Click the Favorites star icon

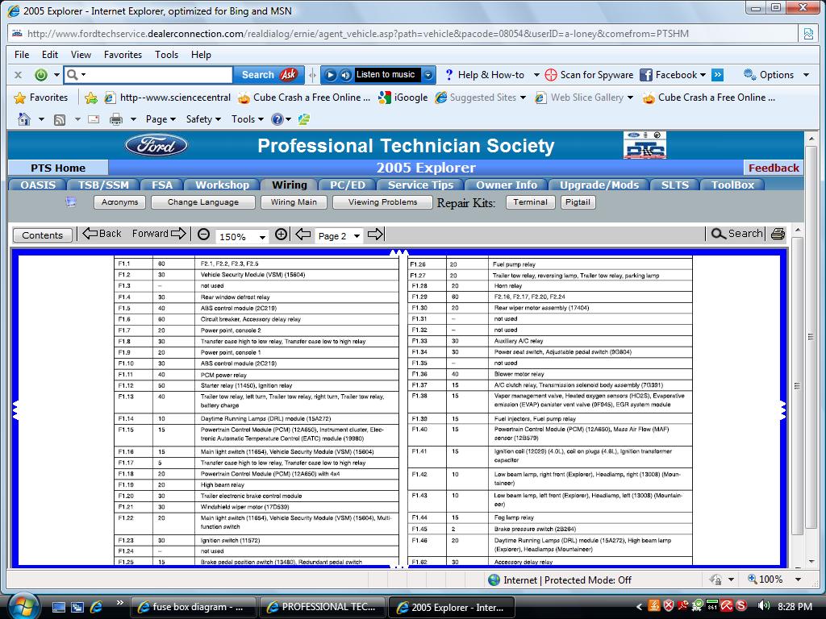pyautogui.click(x=20, y=98)
